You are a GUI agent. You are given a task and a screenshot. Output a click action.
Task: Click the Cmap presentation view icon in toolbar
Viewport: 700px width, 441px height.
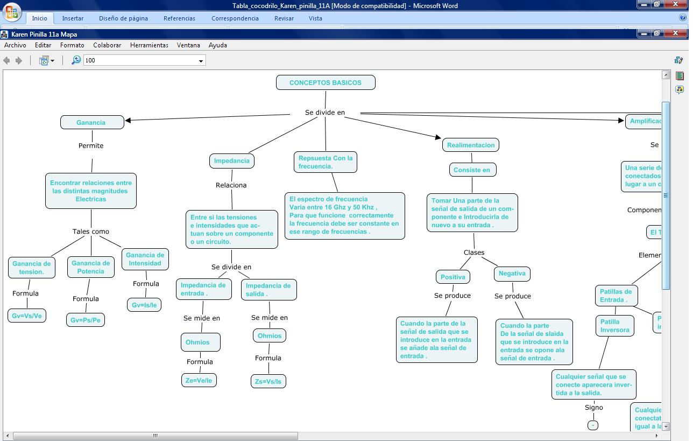pos(45,59)
